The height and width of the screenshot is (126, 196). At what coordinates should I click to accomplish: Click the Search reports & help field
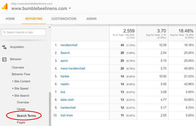tap(24, 32)
